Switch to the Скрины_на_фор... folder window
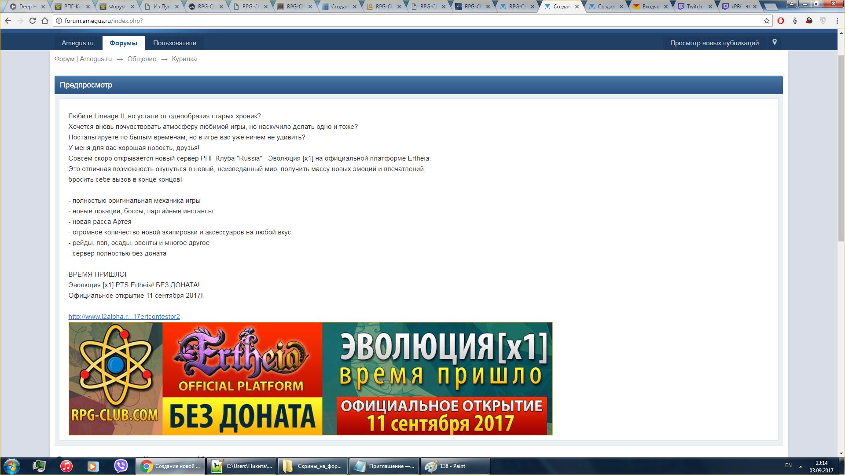Viewport: 845px width, 475px height. (313, 466)
